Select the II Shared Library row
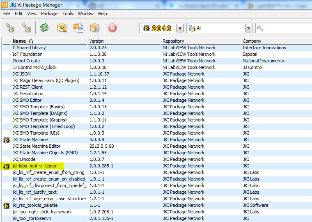 pos(157,48)
